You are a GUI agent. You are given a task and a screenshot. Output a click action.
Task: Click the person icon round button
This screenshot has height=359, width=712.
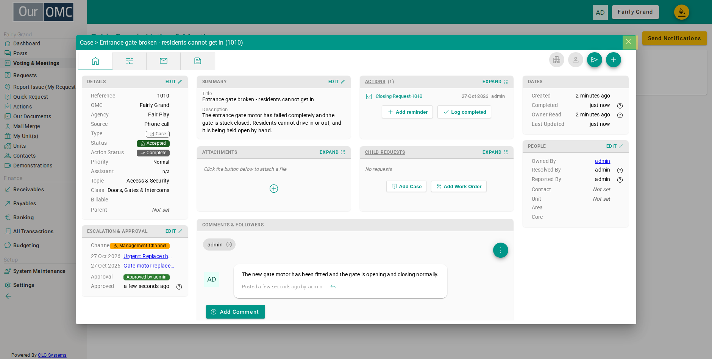coord(576,60)
